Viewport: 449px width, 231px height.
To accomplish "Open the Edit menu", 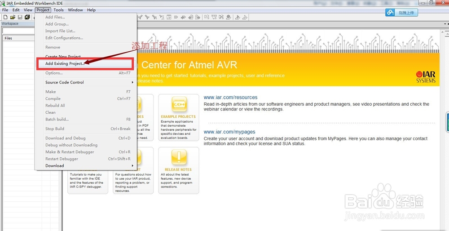I will (x=16, y=10).
